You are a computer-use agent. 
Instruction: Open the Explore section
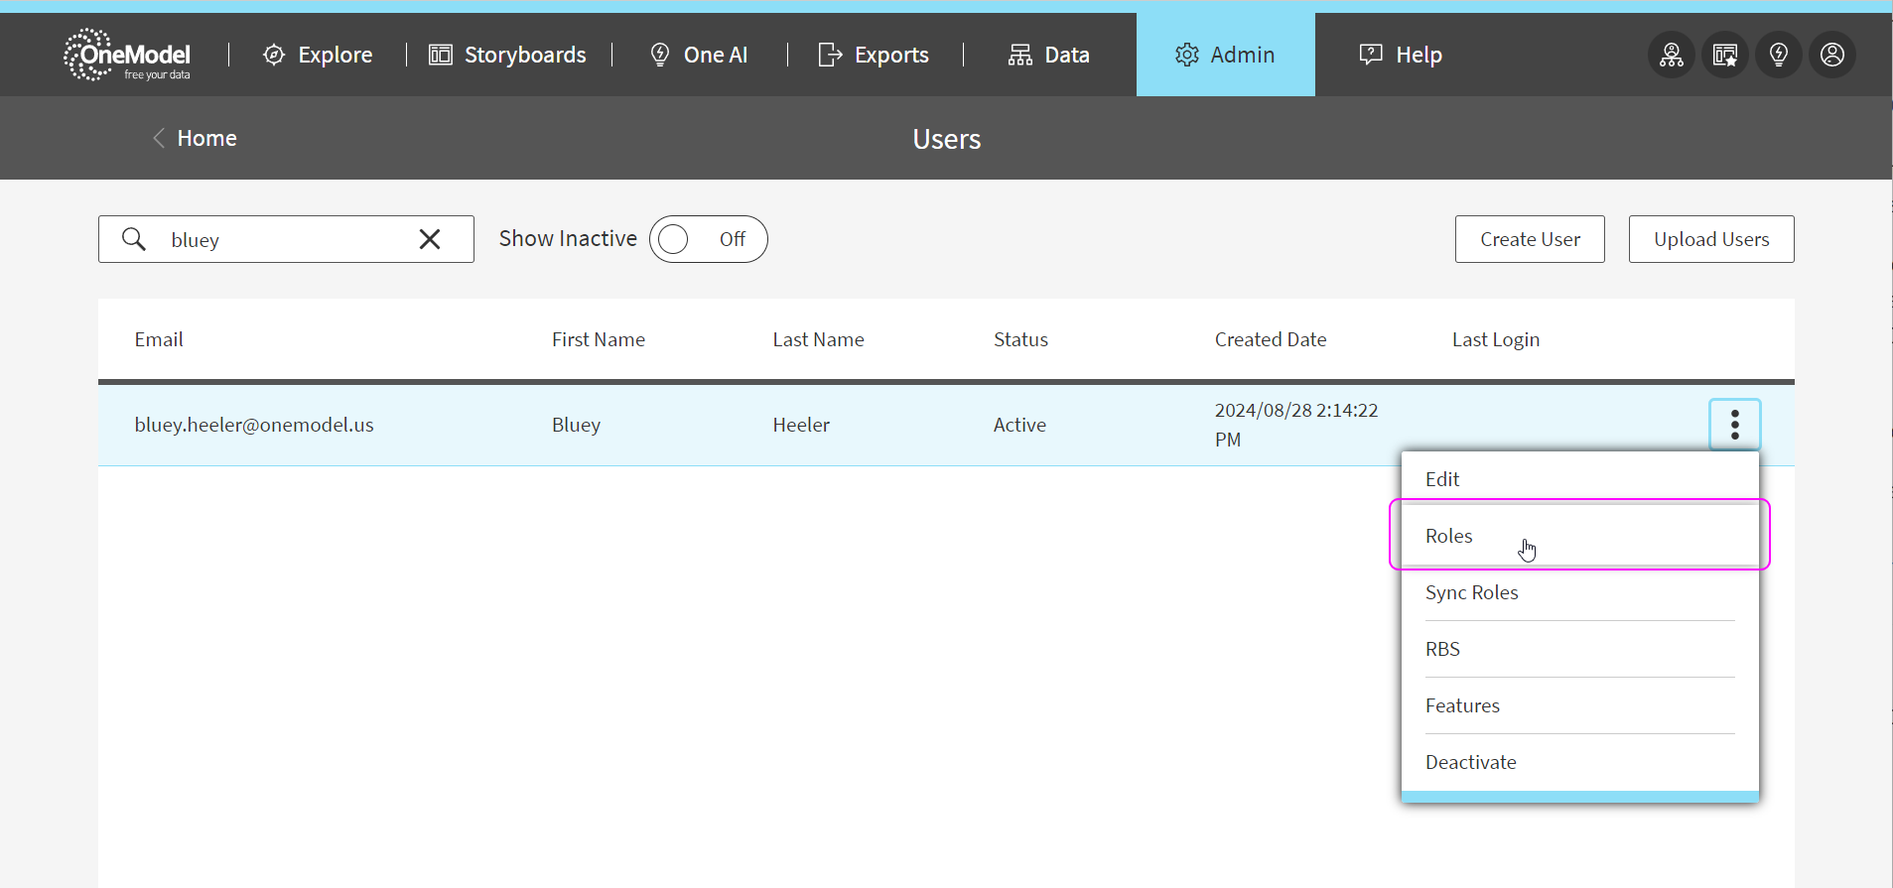pos(318,55)
